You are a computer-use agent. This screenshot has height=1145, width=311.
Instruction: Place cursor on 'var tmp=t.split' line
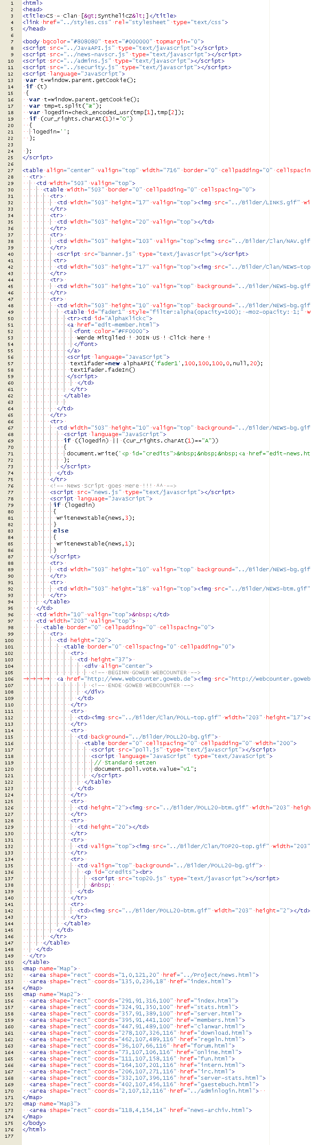pyautogui.click(x=65, y=106)
